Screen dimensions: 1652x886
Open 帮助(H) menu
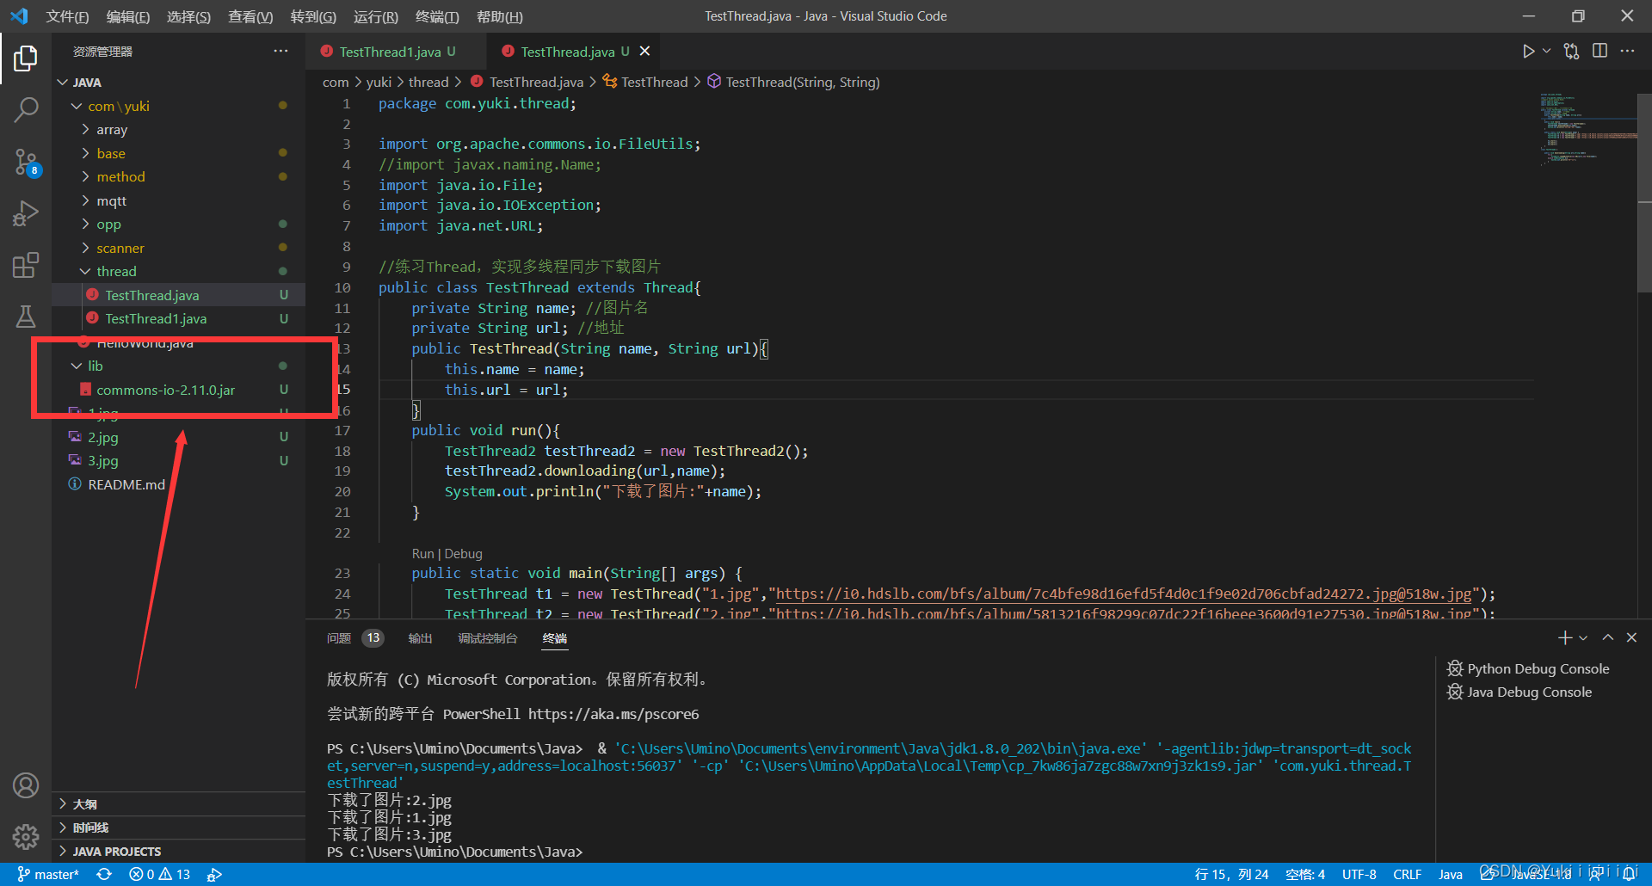tap(500, 16)
